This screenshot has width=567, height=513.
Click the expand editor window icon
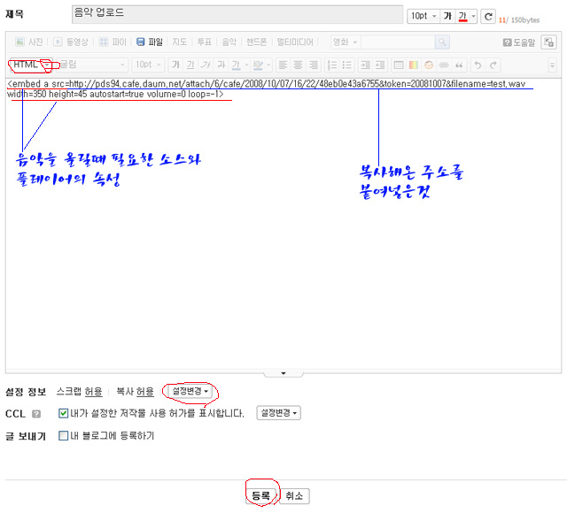[x=548, y=42]
